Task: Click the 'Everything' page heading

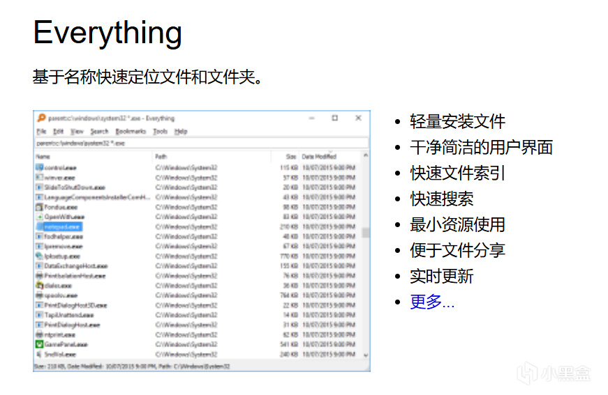Action: click(x=107, y=33)
